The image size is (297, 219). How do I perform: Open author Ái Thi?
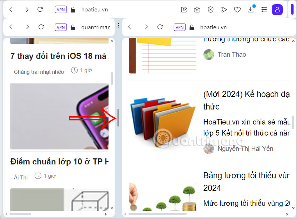[21, 177]
